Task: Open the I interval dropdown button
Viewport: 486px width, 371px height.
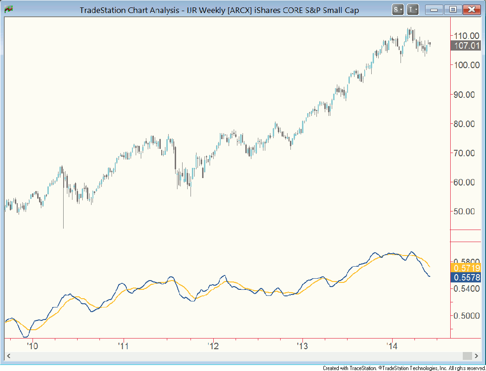Action: coord(413,9)
